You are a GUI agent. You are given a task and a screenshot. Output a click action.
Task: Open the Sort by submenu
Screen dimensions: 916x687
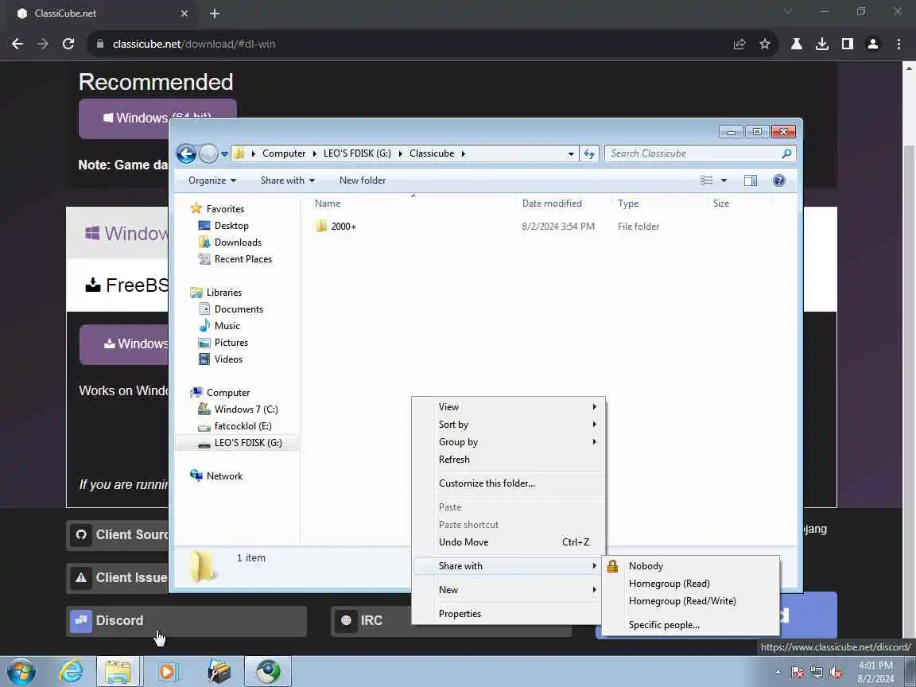pyautogui.click(x=507, y=425)
